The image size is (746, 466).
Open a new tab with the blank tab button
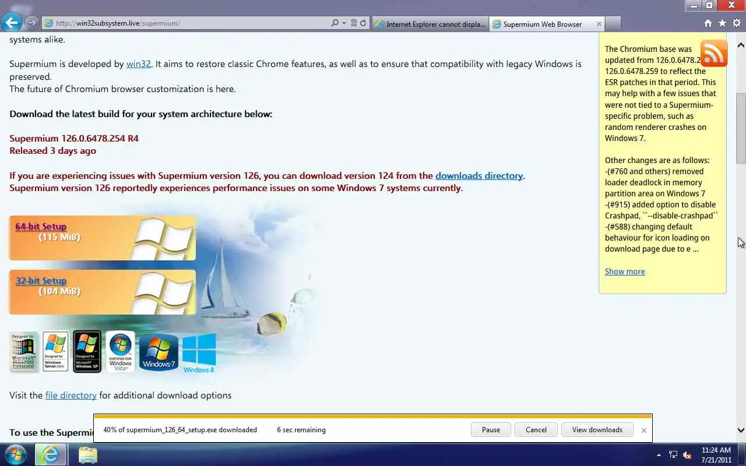(x=613, y=24)
